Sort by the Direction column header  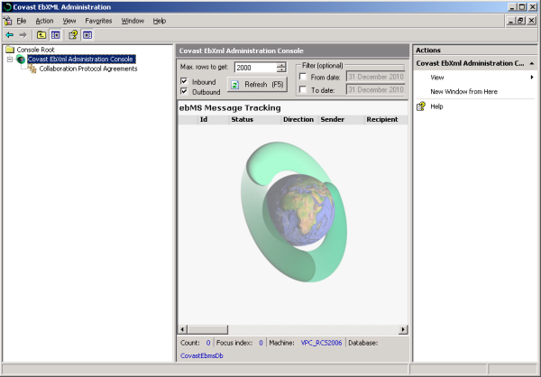pos(298,119)
